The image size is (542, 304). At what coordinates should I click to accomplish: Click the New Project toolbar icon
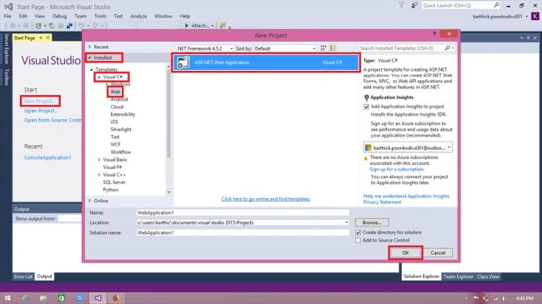pos(38,26)
